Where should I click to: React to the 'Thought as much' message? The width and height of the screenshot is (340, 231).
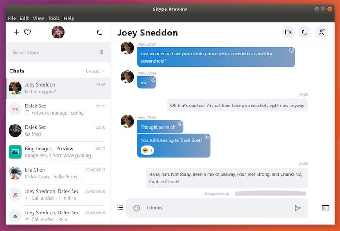[180, 124]
